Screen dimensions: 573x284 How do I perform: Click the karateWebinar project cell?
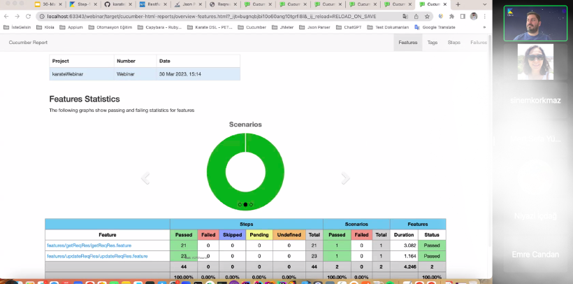pyautogui.click(x=82, y=74)
